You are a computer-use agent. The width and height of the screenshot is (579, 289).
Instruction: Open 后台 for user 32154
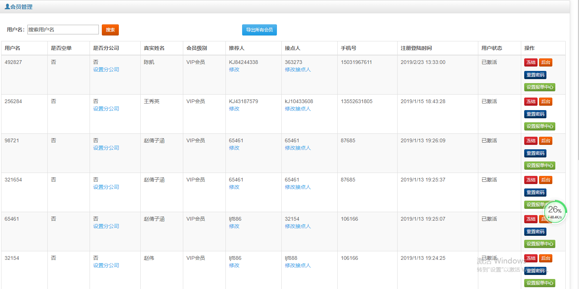pos(546,258)
